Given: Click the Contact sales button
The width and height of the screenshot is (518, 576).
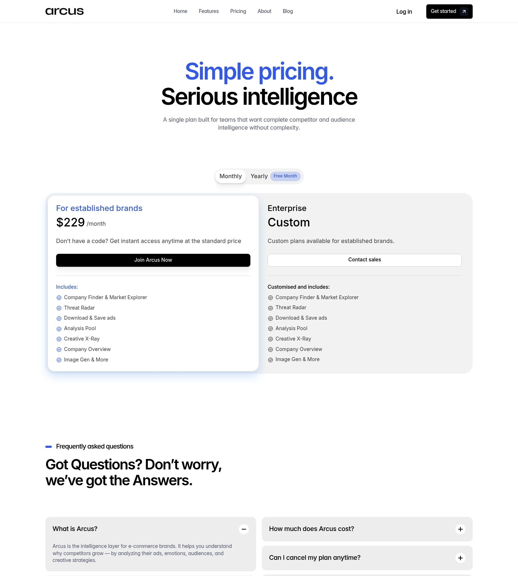Looking at the screenshot, I should (x=364, y=260).
